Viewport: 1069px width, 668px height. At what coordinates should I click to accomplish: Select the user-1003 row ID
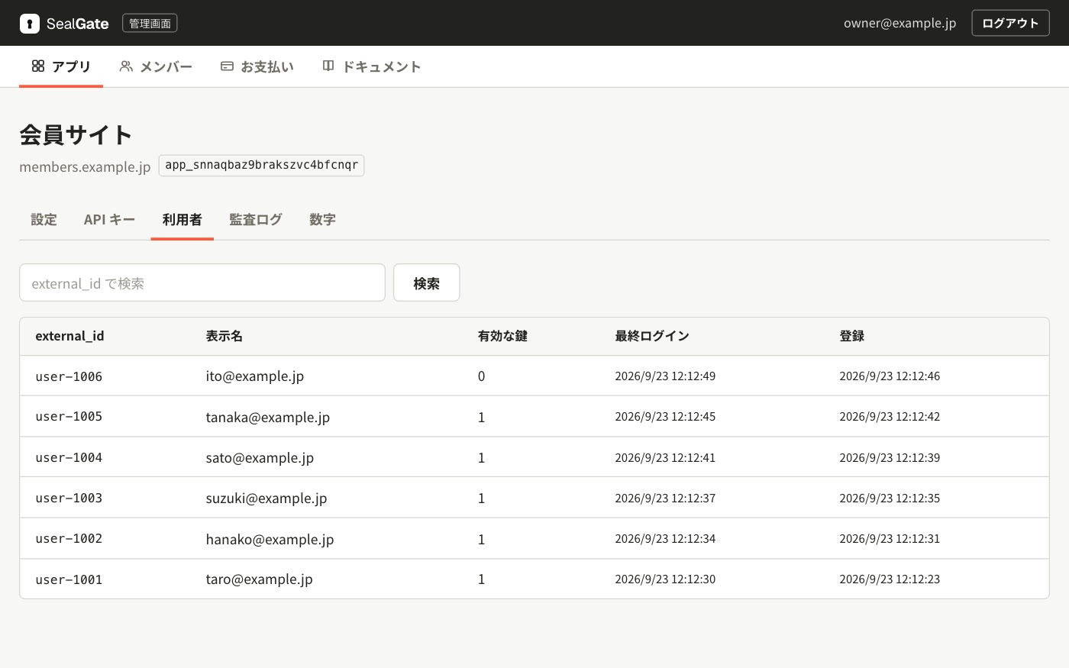(69, 499)
